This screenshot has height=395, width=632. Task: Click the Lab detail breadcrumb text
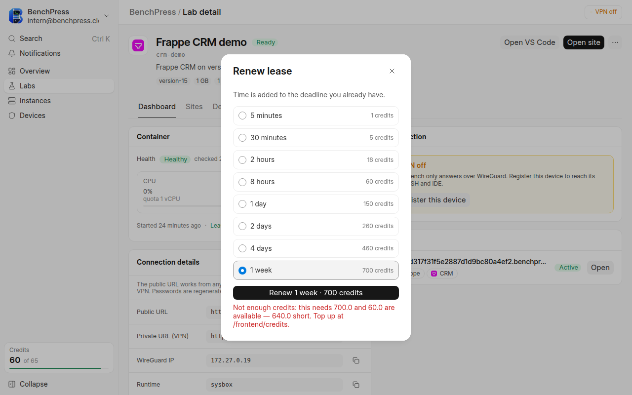pyautogui.click(x=202, y=12)
